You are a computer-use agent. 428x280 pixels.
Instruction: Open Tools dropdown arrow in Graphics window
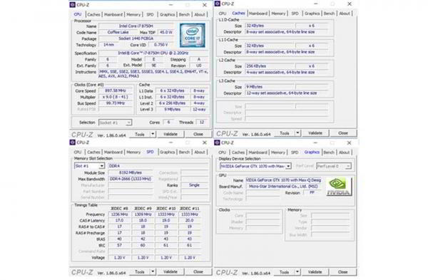point(297,272)
